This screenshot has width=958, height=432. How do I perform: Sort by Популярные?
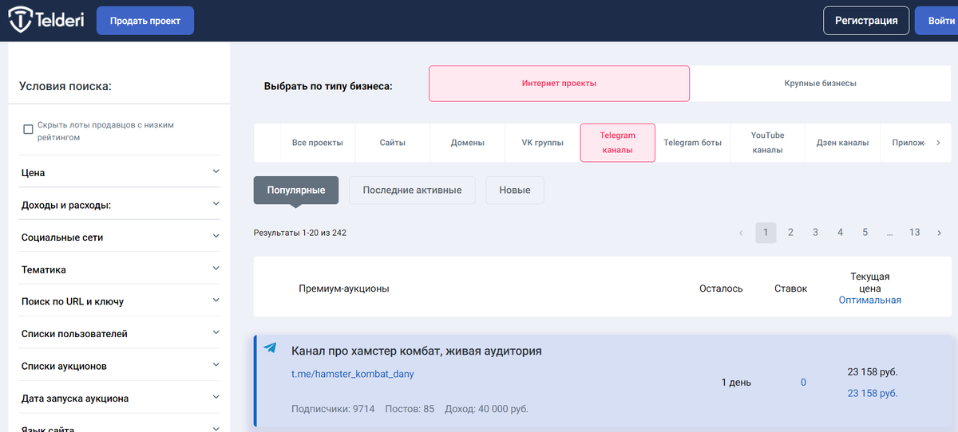[296, 190]
